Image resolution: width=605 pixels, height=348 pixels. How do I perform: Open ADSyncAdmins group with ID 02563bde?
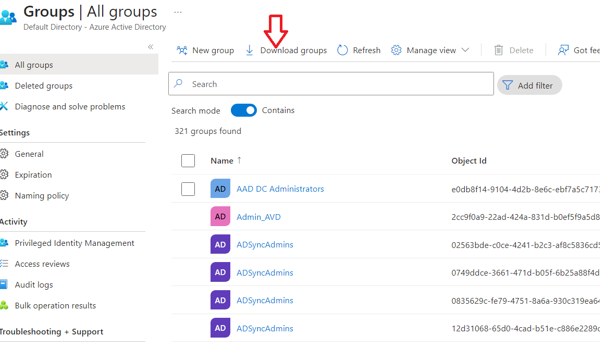(x=265, y=245)
